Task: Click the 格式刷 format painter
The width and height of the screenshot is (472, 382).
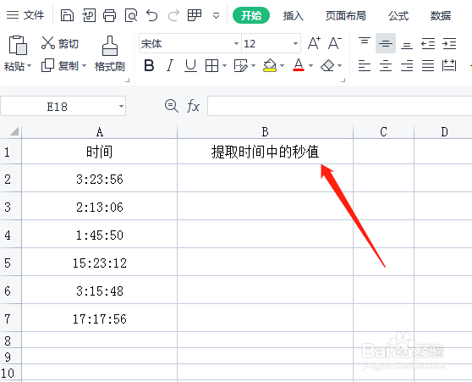Action: tap(110, 53)
